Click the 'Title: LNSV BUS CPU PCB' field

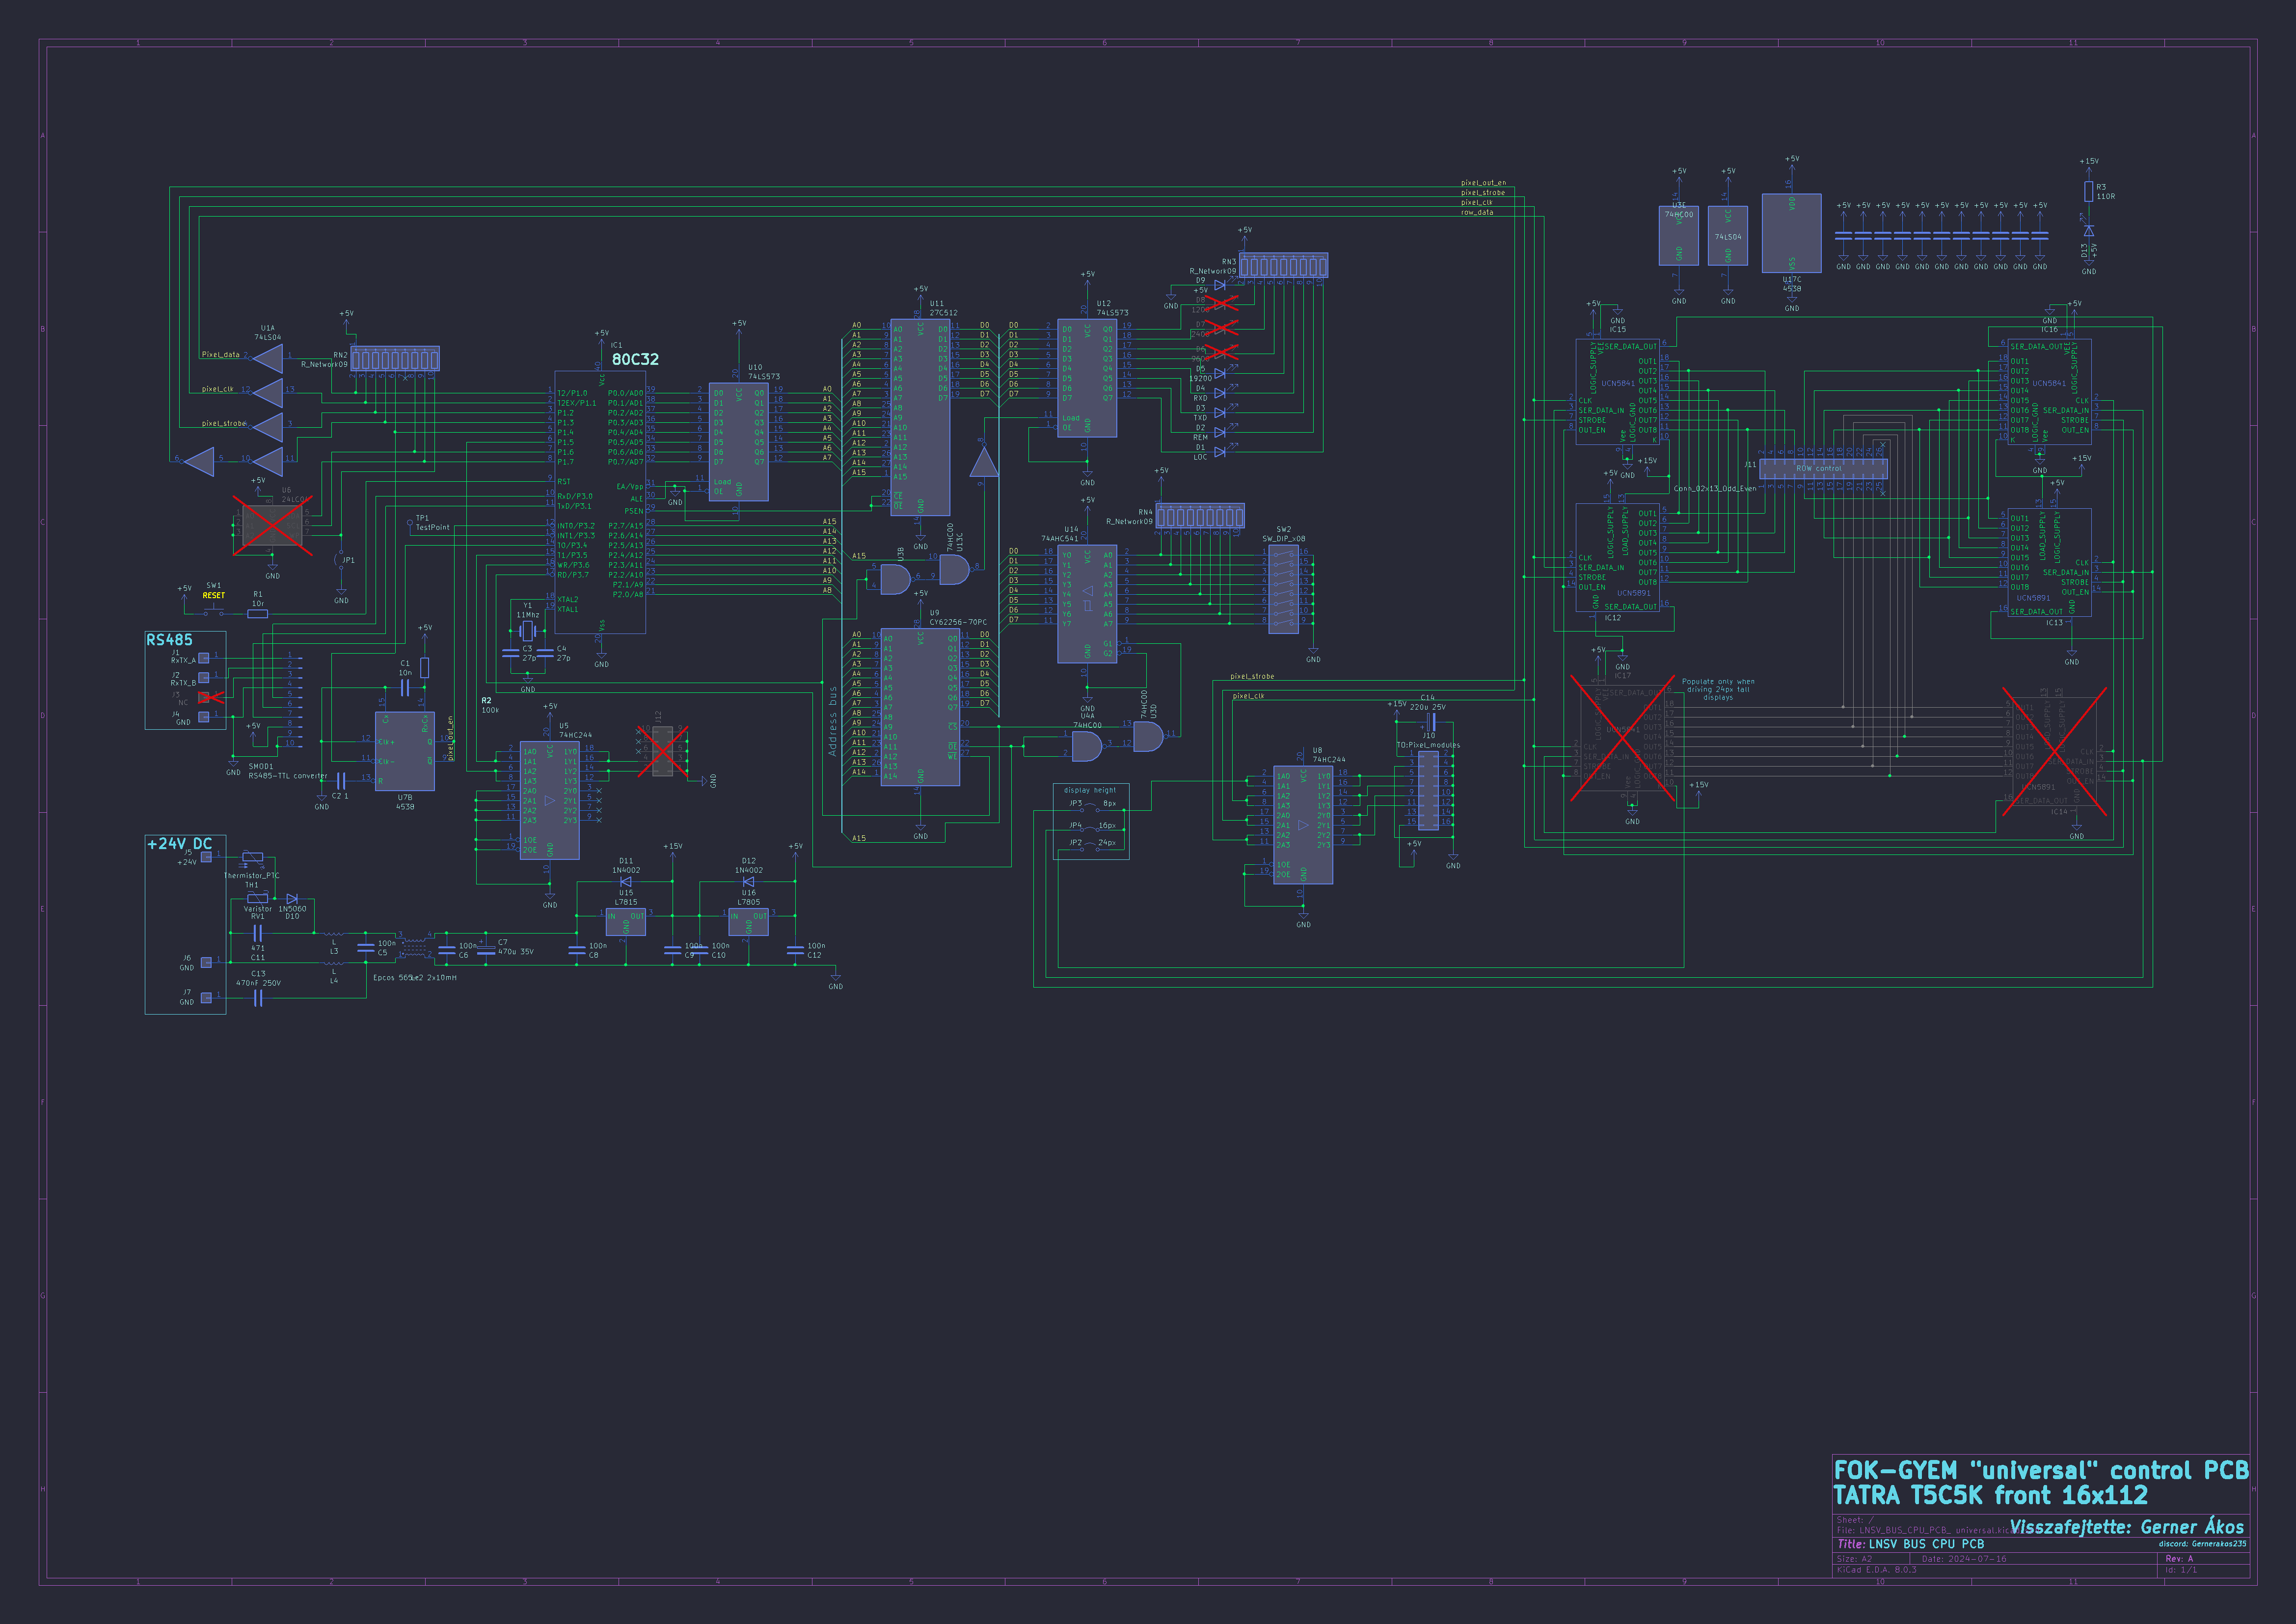[1910, 1544]
